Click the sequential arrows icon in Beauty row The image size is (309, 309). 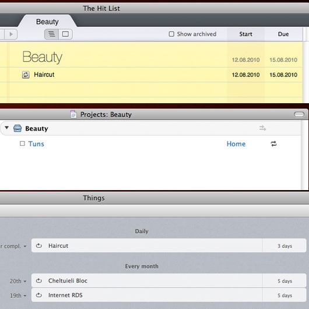[262, 128]
